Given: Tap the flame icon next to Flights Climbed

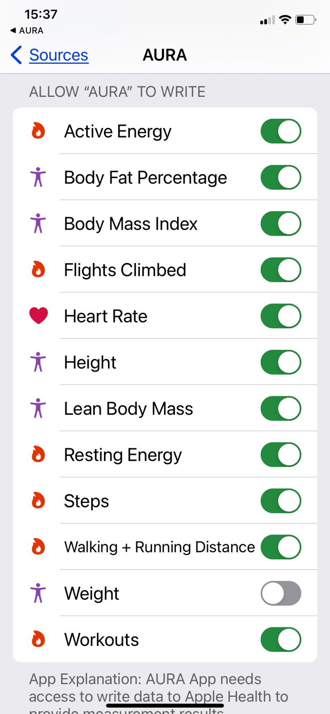Looking at the screenshot, I should (38, 270).
